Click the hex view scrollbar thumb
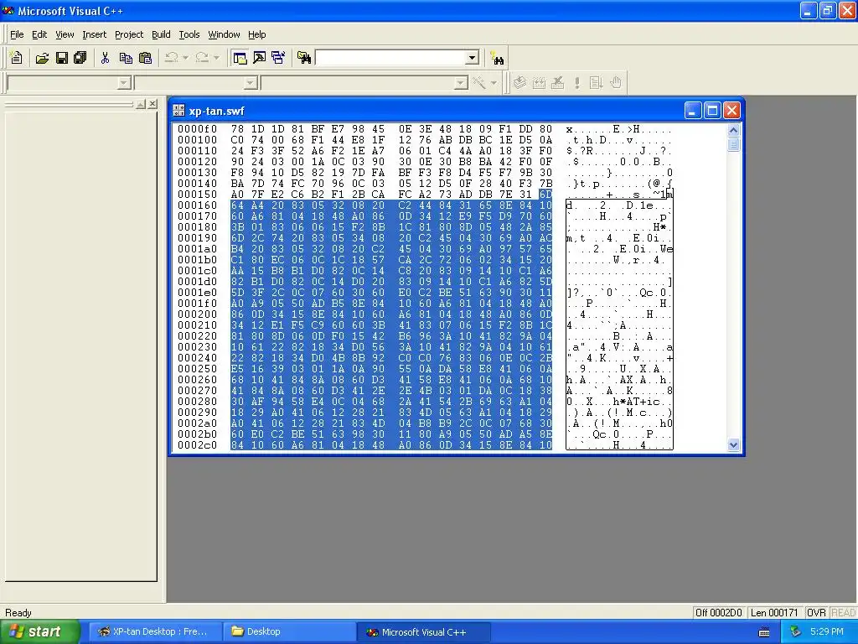Screen dimensions: 858x644 (733, 144)
